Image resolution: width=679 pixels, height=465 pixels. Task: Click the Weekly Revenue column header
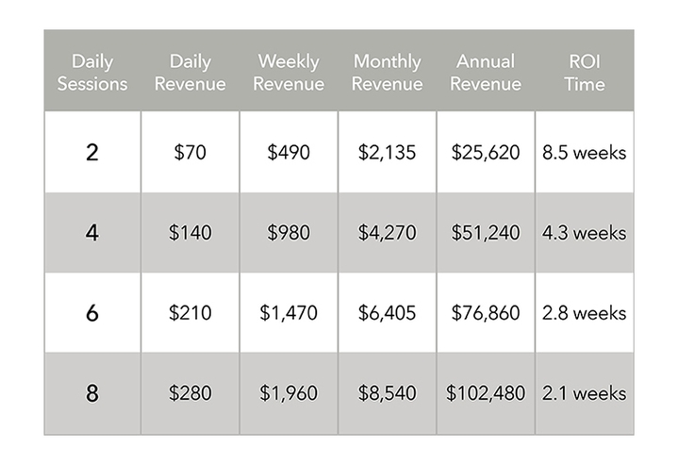(289, 71)
